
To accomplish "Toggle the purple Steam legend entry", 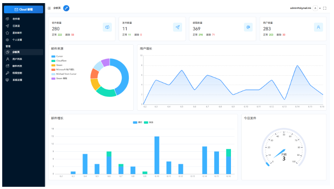I will [59, 78].
